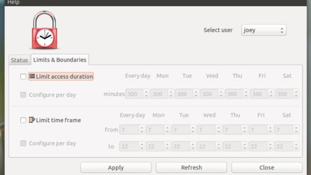
Task: Toggle Configure per day under time frame
Action: point(23,143)
